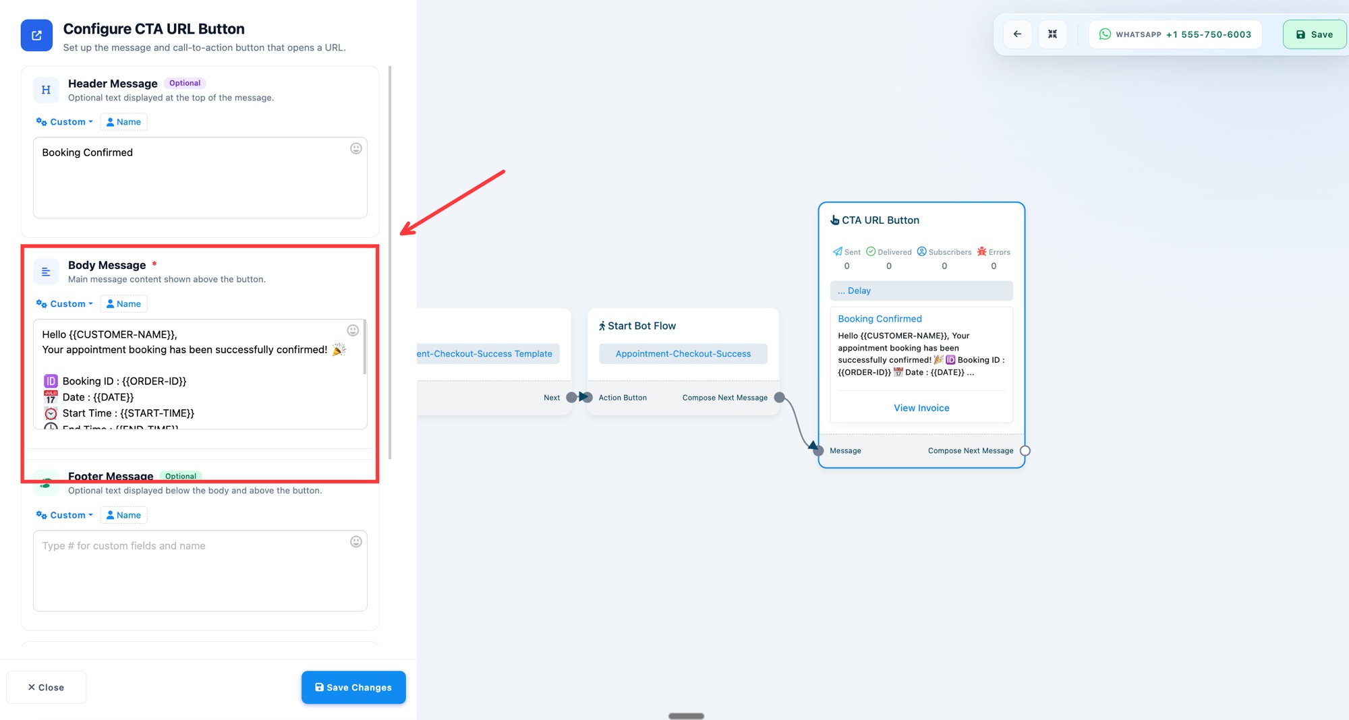Expand the Body Message Custom dropdown
The width and height of the screenshot is (1349, 720).
click(x=65, y=304)
